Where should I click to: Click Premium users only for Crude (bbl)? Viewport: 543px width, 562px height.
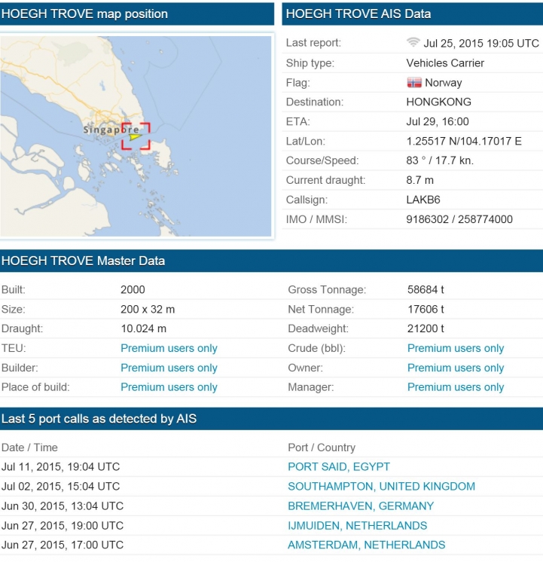pyautogui.click(x=456, y=348)
